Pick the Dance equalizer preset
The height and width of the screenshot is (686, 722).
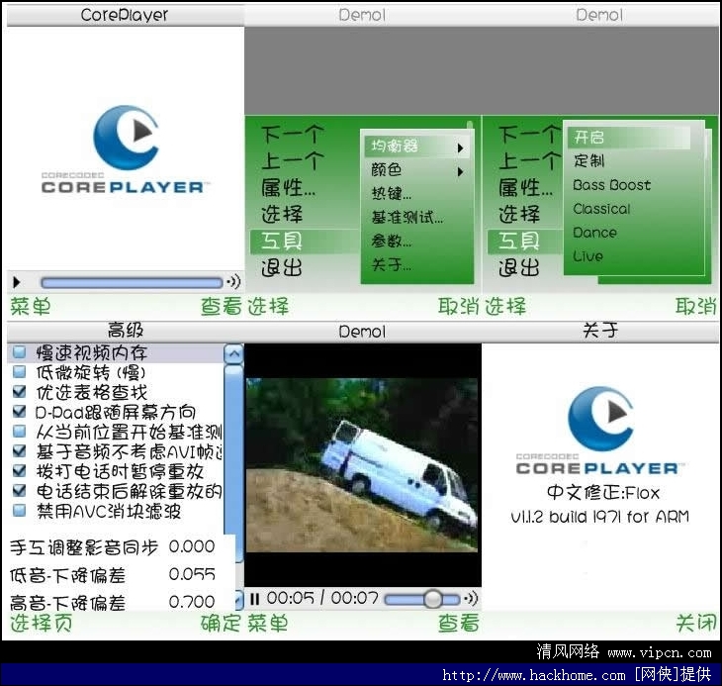click(594, 233)
